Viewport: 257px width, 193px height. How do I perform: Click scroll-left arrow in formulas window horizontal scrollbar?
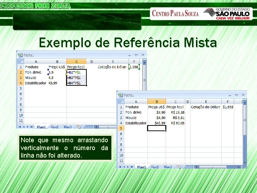(x=96, y=127)
